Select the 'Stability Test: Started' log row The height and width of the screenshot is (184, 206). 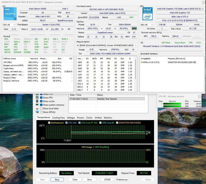[107, 99]
